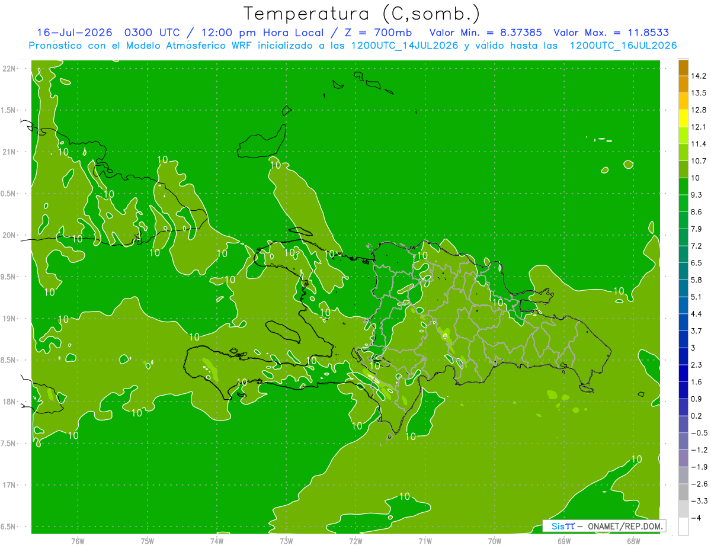Click the '20N' latitude label
The height and width of the screenshot is (549, 711).
pyautogui.click(x=9, y=235)
